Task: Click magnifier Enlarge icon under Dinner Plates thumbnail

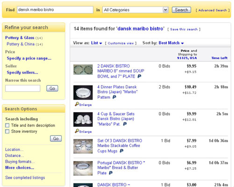Action: click(x=77, y=104)
